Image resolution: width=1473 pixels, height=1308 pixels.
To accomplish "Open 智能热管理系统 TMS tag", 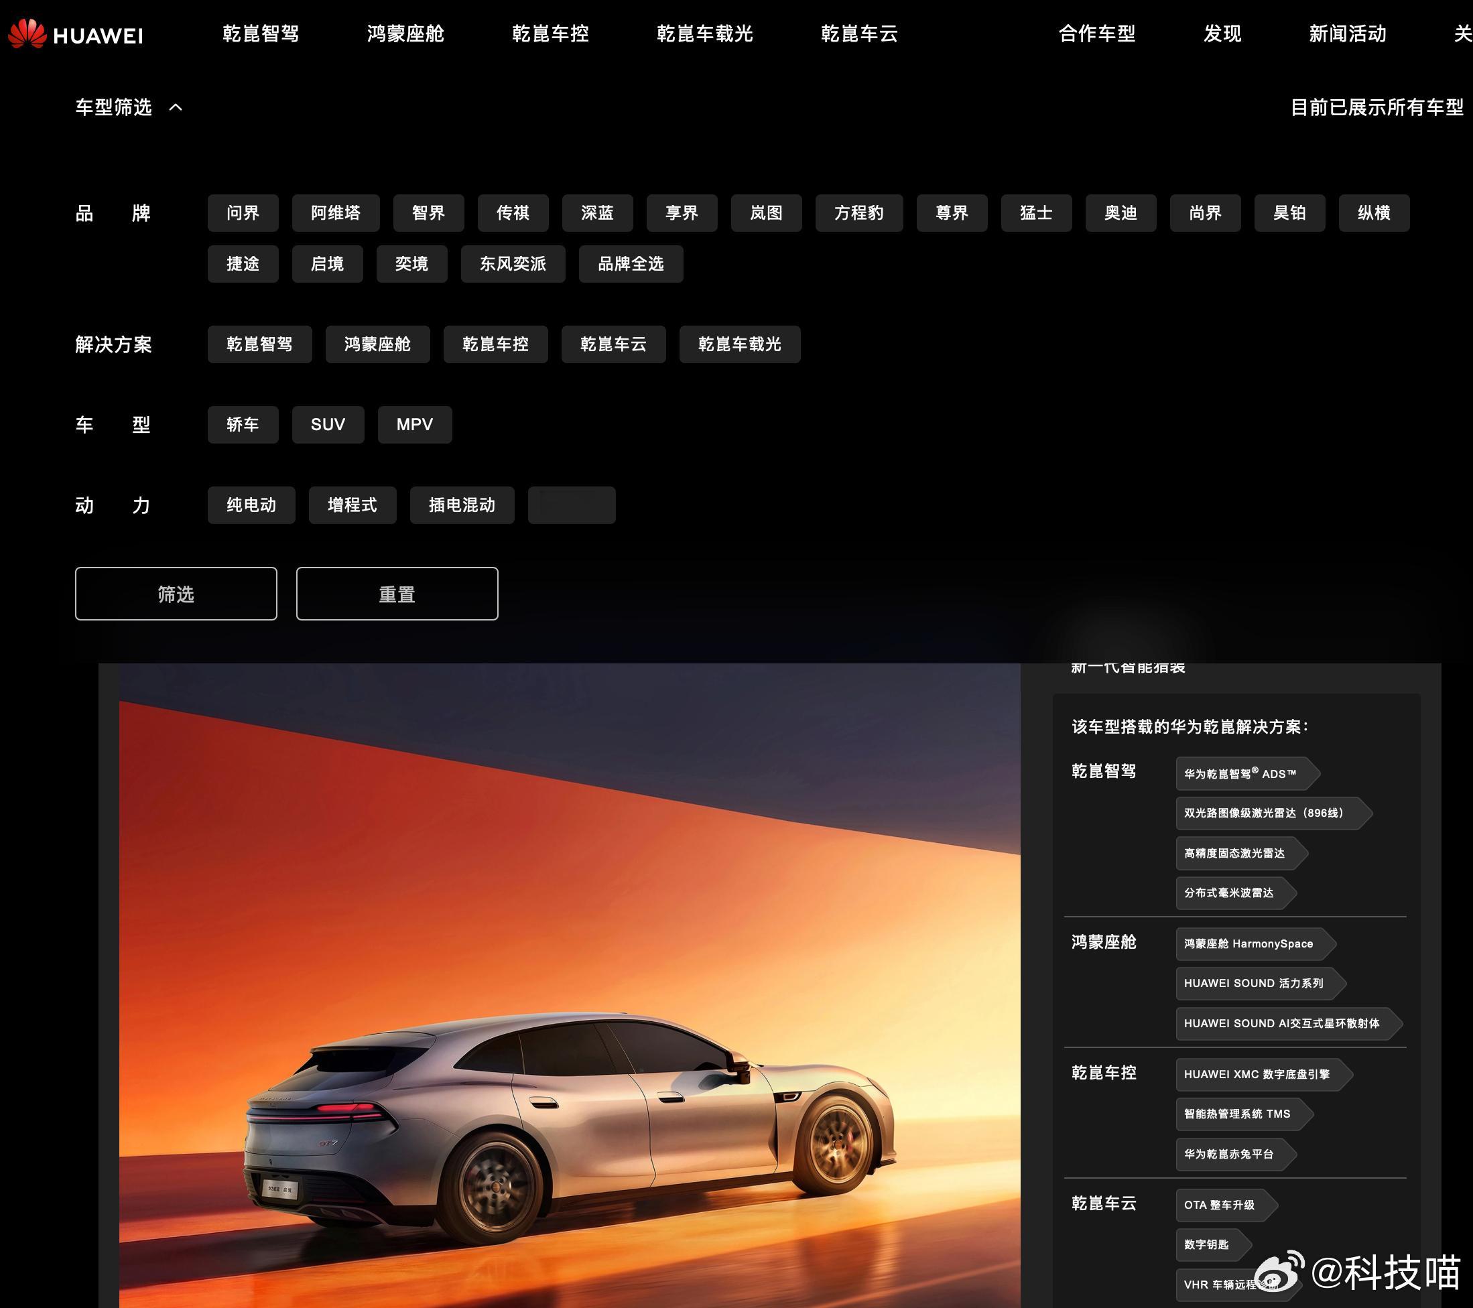I will [1244, 1114].
